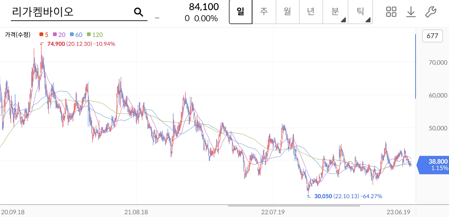Click the 677 bar count box
Image resolution: width=449 pixels, height=217 pixels.
tap(432, 36)
